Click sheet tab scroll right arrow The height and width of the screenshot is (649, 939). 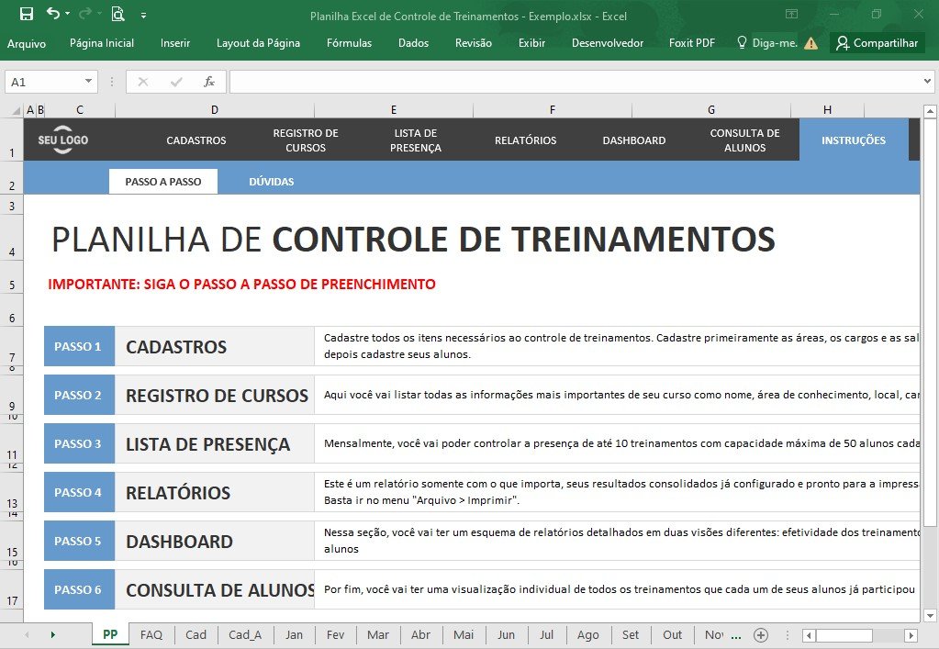point(52,634)
